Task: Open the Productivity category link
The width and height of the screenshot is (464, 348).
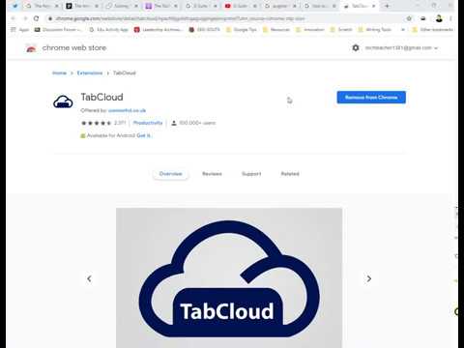Action: [x=148, y=123]
